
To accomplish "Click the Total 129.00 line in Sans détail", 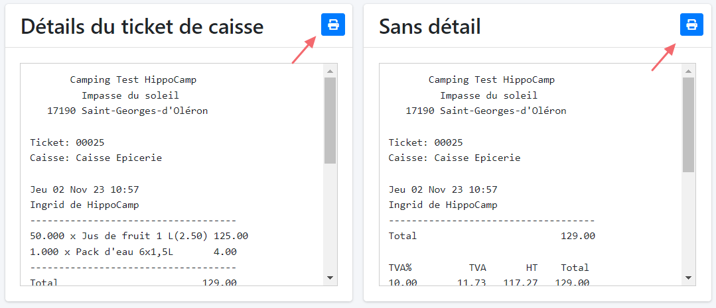I will (491, 236).
